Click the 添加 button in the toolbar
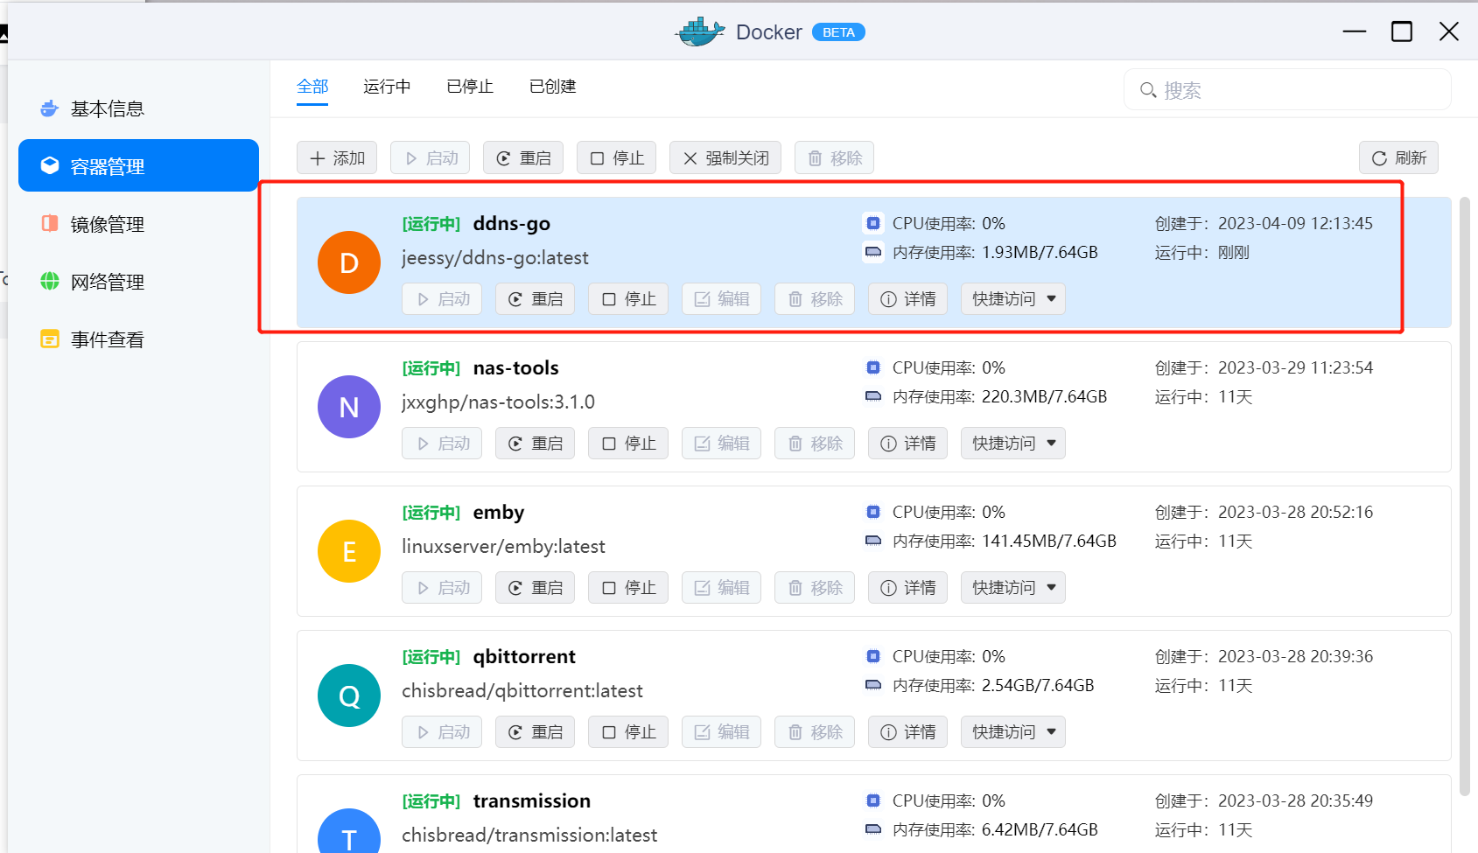Screen dimensions: 1478x853 tap(337, 158)
